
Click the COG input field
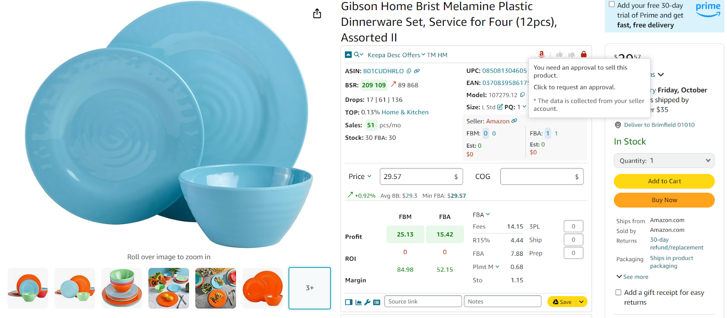click(537, 177)
